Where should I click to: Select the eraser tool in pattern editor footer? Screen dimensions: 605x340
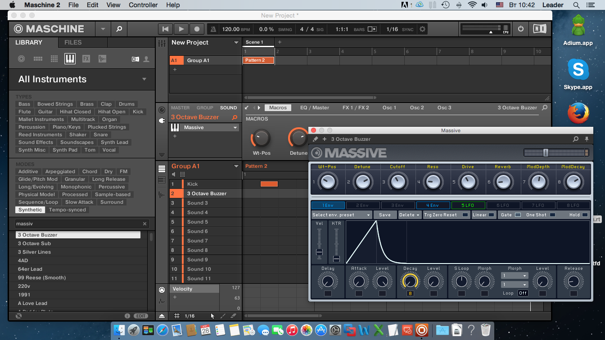233,316
